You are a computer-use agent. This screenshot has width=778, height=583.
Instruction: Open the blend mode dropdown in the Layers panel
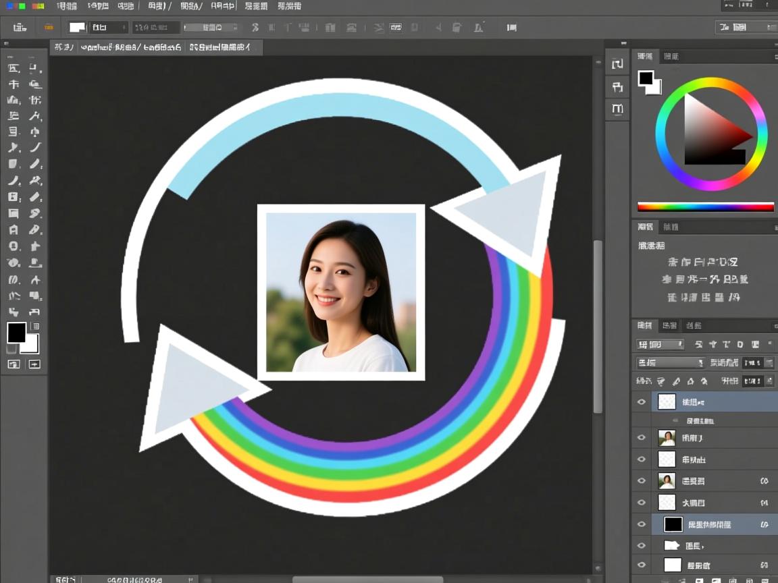pyautogui.click(x=670, y=363)
